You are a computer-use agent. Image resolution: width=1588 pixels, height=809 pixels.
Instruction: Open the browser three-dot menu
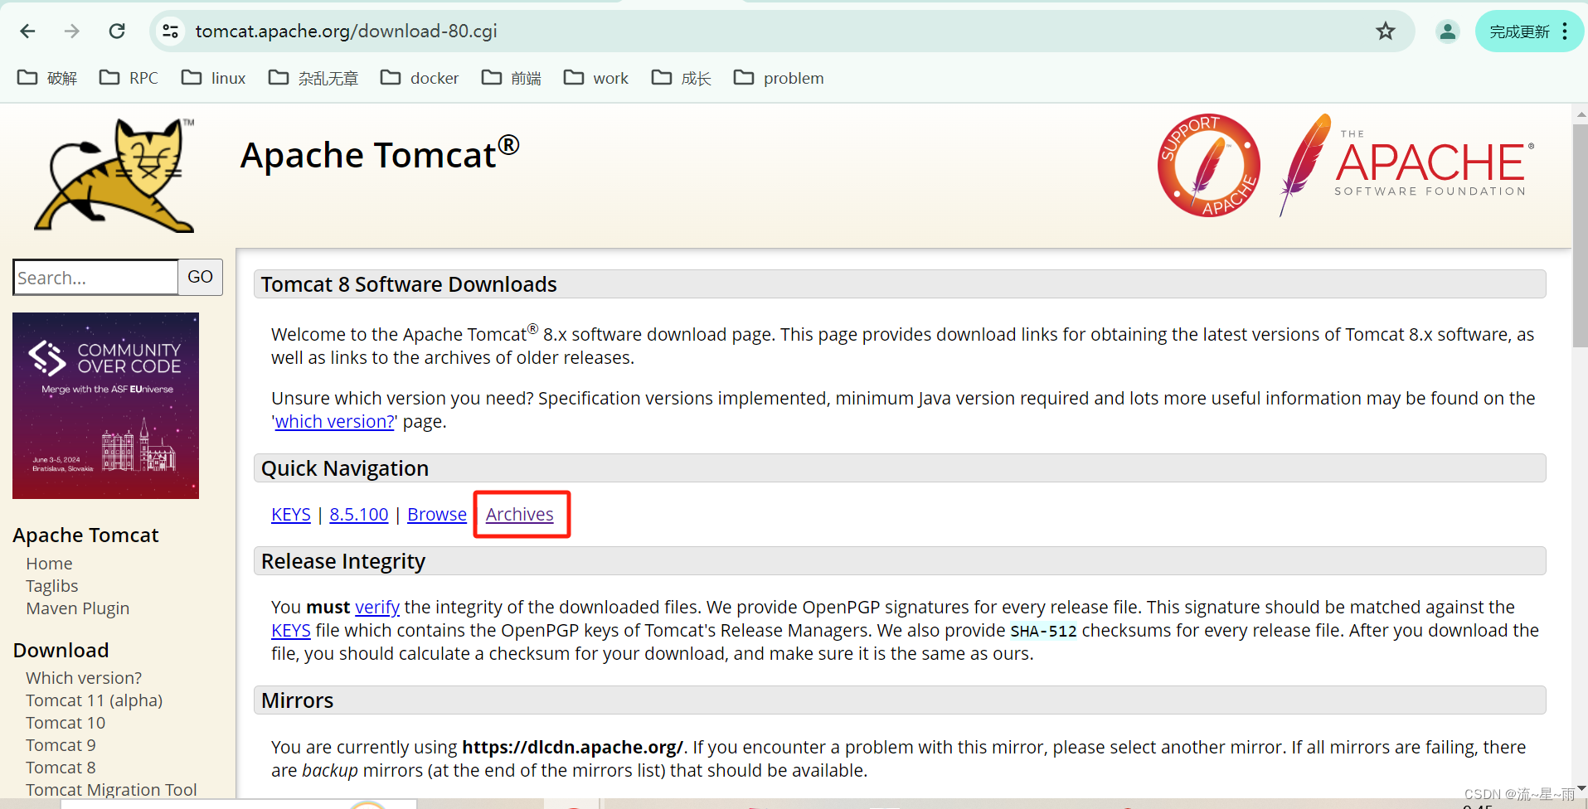pyautogui.click(x=1565, y=31)
